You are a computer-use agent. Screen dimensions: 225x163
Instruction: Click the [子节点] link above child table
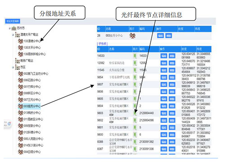pos(103,44)
